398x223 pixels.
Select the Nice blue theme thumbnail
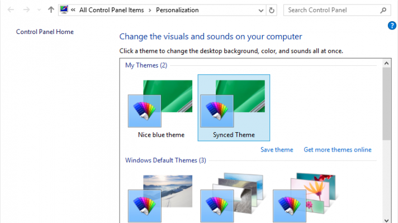161,106
